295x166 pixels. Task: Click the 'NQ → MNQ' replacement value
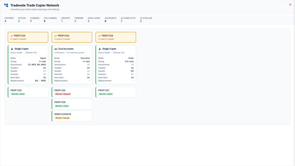point(40,81)
